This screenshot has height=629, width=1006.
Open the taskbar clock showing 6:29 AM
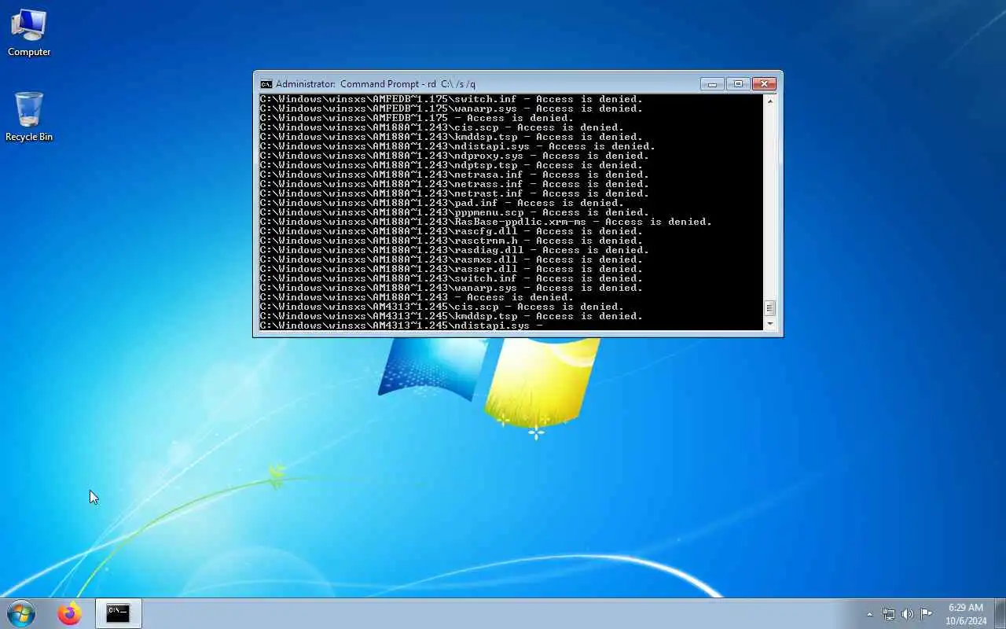coord(966,614)
